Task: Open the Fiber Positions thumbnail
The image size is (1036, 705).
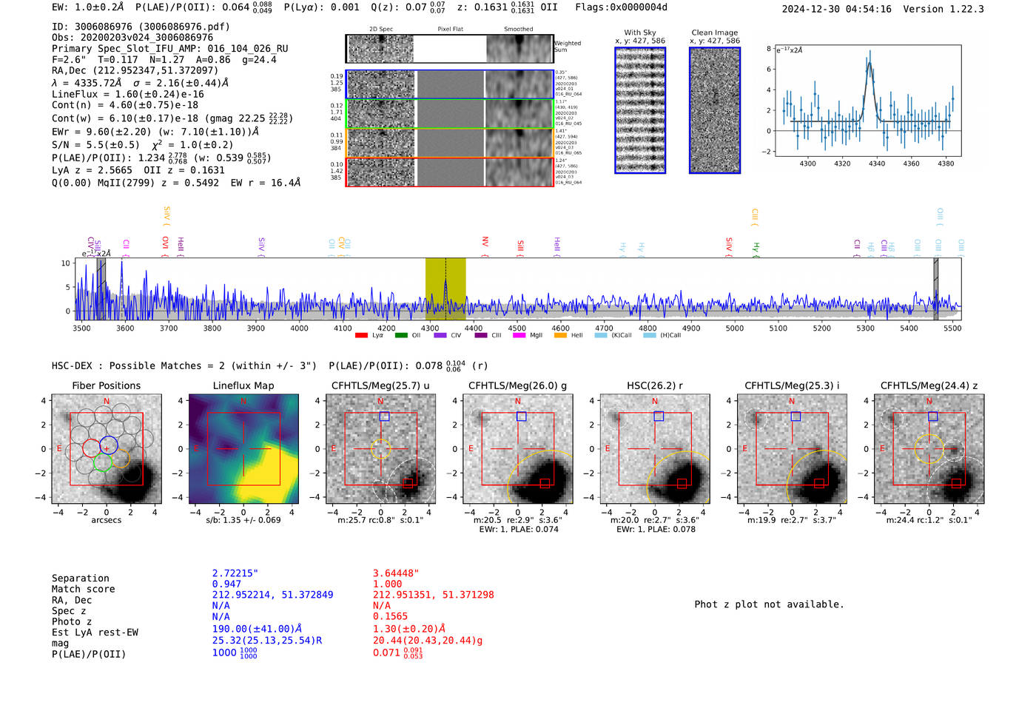Action: 107,449
